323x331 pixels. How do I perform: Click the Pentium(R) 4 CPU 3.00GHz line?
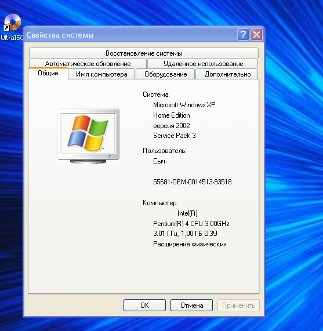pos(191,224)
